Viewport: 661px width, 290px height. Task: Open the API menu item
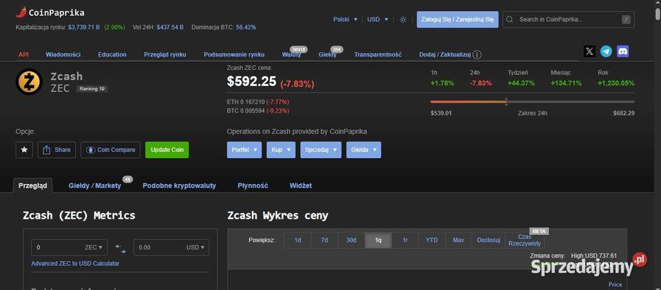tap(23, 55)
